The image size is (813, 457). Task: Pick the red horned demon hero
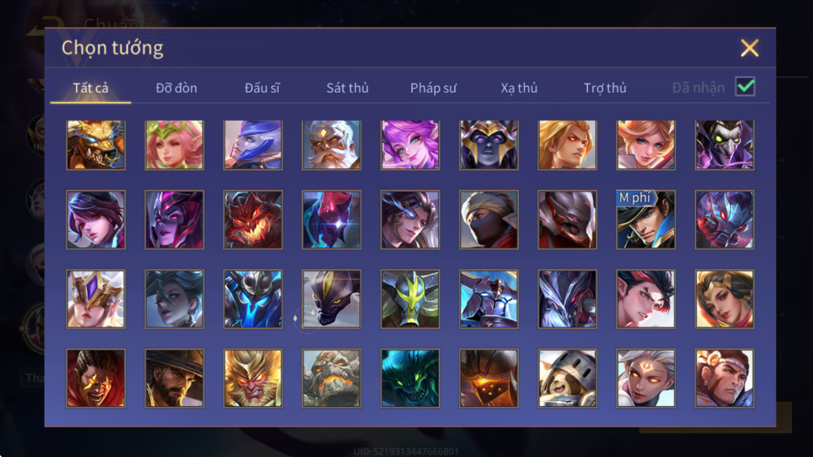tap(253, 220)
